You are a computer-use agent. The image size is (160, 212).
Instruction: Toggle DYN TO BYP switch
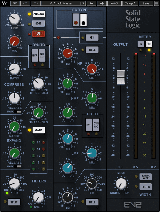(x=35, y=55)
